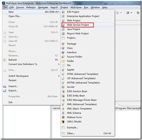The image size is (142, 140).
Task: Click the EJB3 Session Bean icon
Action: [63, 91]
